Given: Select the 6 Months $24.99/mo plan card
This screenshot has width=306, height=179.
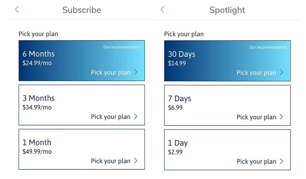Looking at the screenshot, I should point(82,60).
